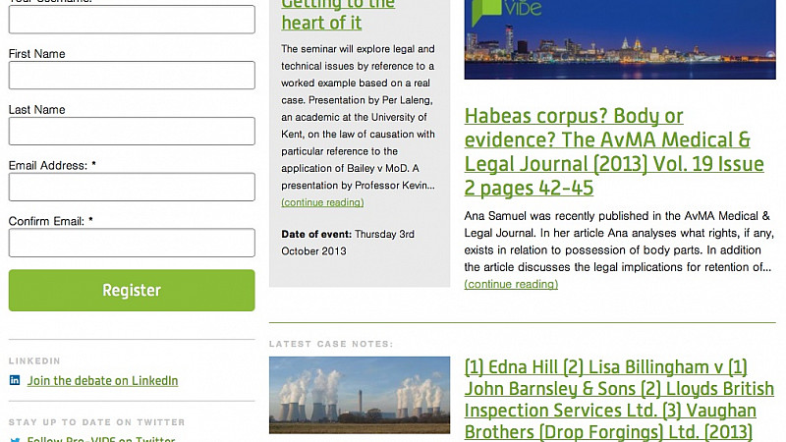Focus the First Name field
The width and height of the screenshot is (786, 442).
(132, 76)
